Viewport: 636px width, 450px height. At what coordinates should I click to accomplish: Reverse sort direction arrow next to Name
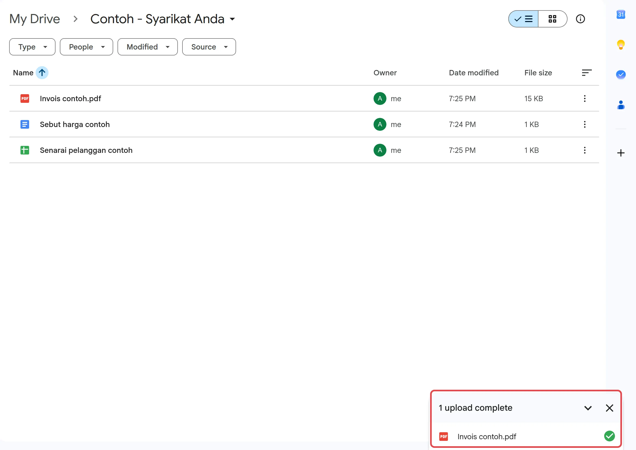point(42,73)
